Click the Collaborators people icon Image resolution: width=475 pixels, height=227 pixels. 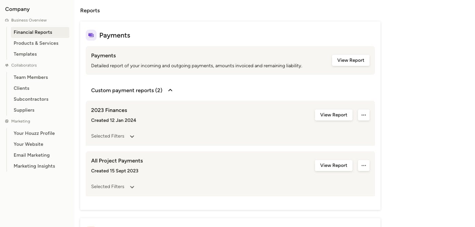(7, 65)
